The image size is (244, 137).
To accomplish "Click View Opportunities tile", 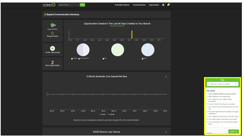I will (x=53, y=63).
